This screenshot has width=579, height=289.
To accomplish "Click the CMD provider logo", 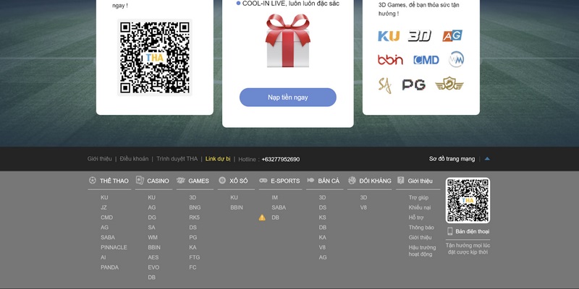I will pos(426,60).
